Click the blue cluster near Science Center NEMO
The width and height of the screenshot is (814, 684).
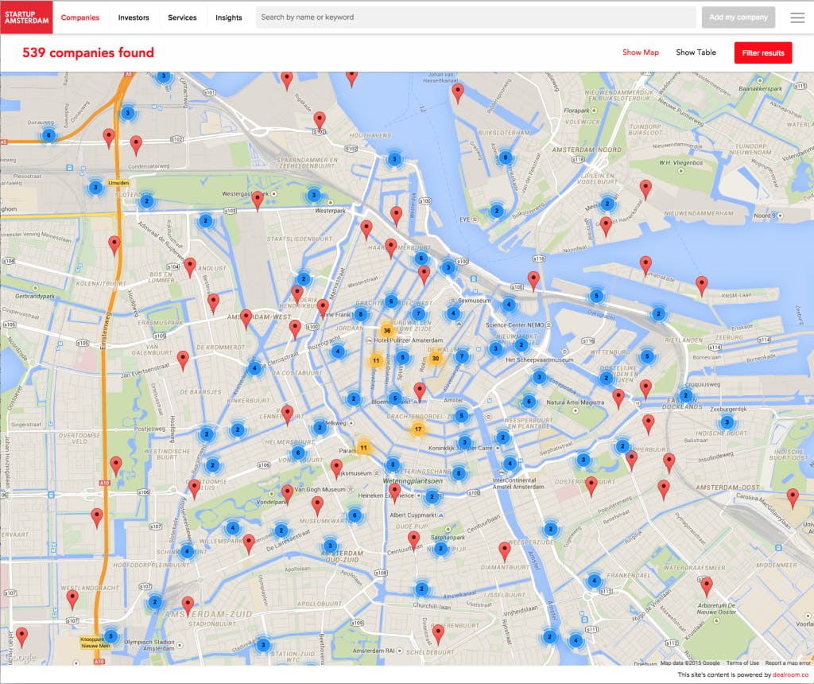click(x=509, y=304)
